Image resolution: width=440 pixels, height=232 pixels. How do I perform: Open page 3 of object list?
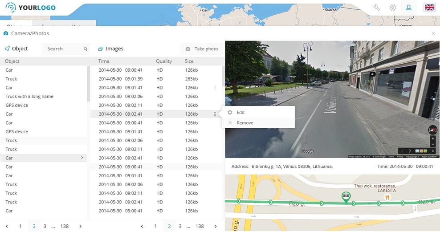(x=45, y=226)
